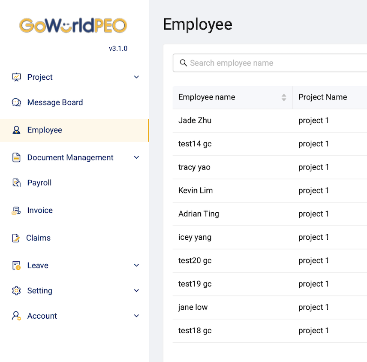Focus the Search employee name field

(x=274, y=63)
